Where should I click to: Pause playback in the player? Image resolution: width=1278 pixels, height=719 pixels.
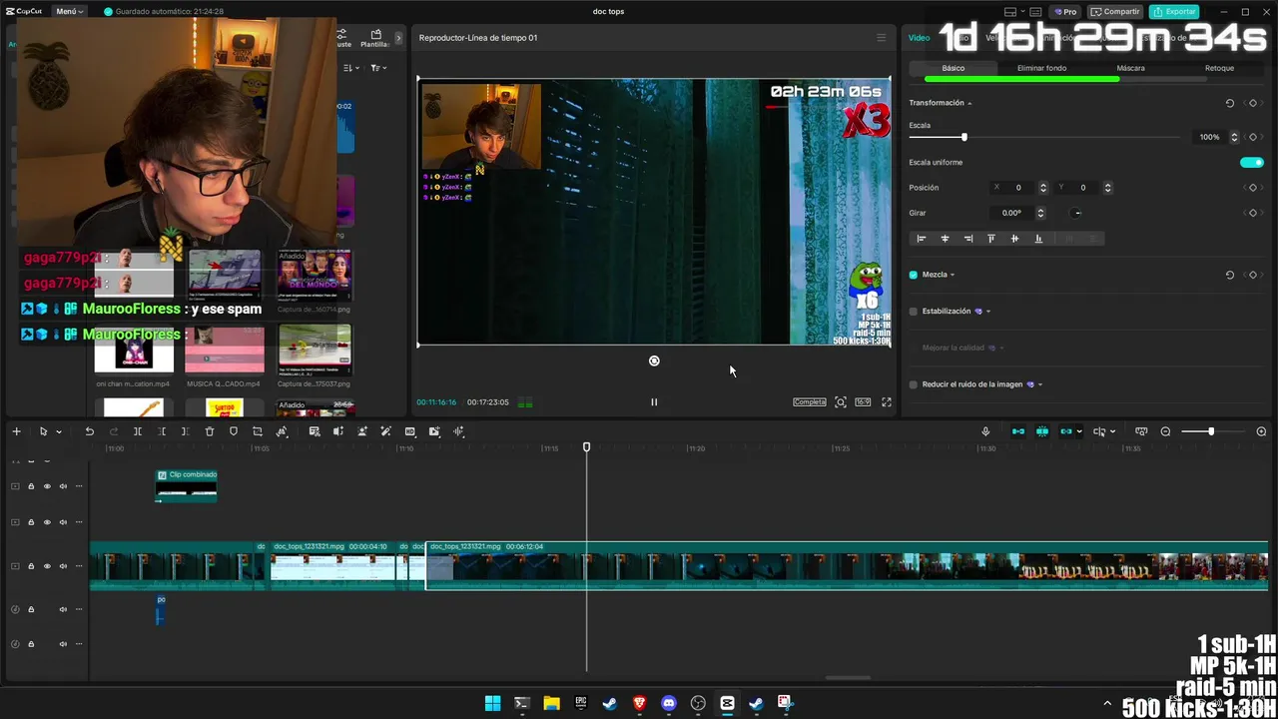pos(654,402)
